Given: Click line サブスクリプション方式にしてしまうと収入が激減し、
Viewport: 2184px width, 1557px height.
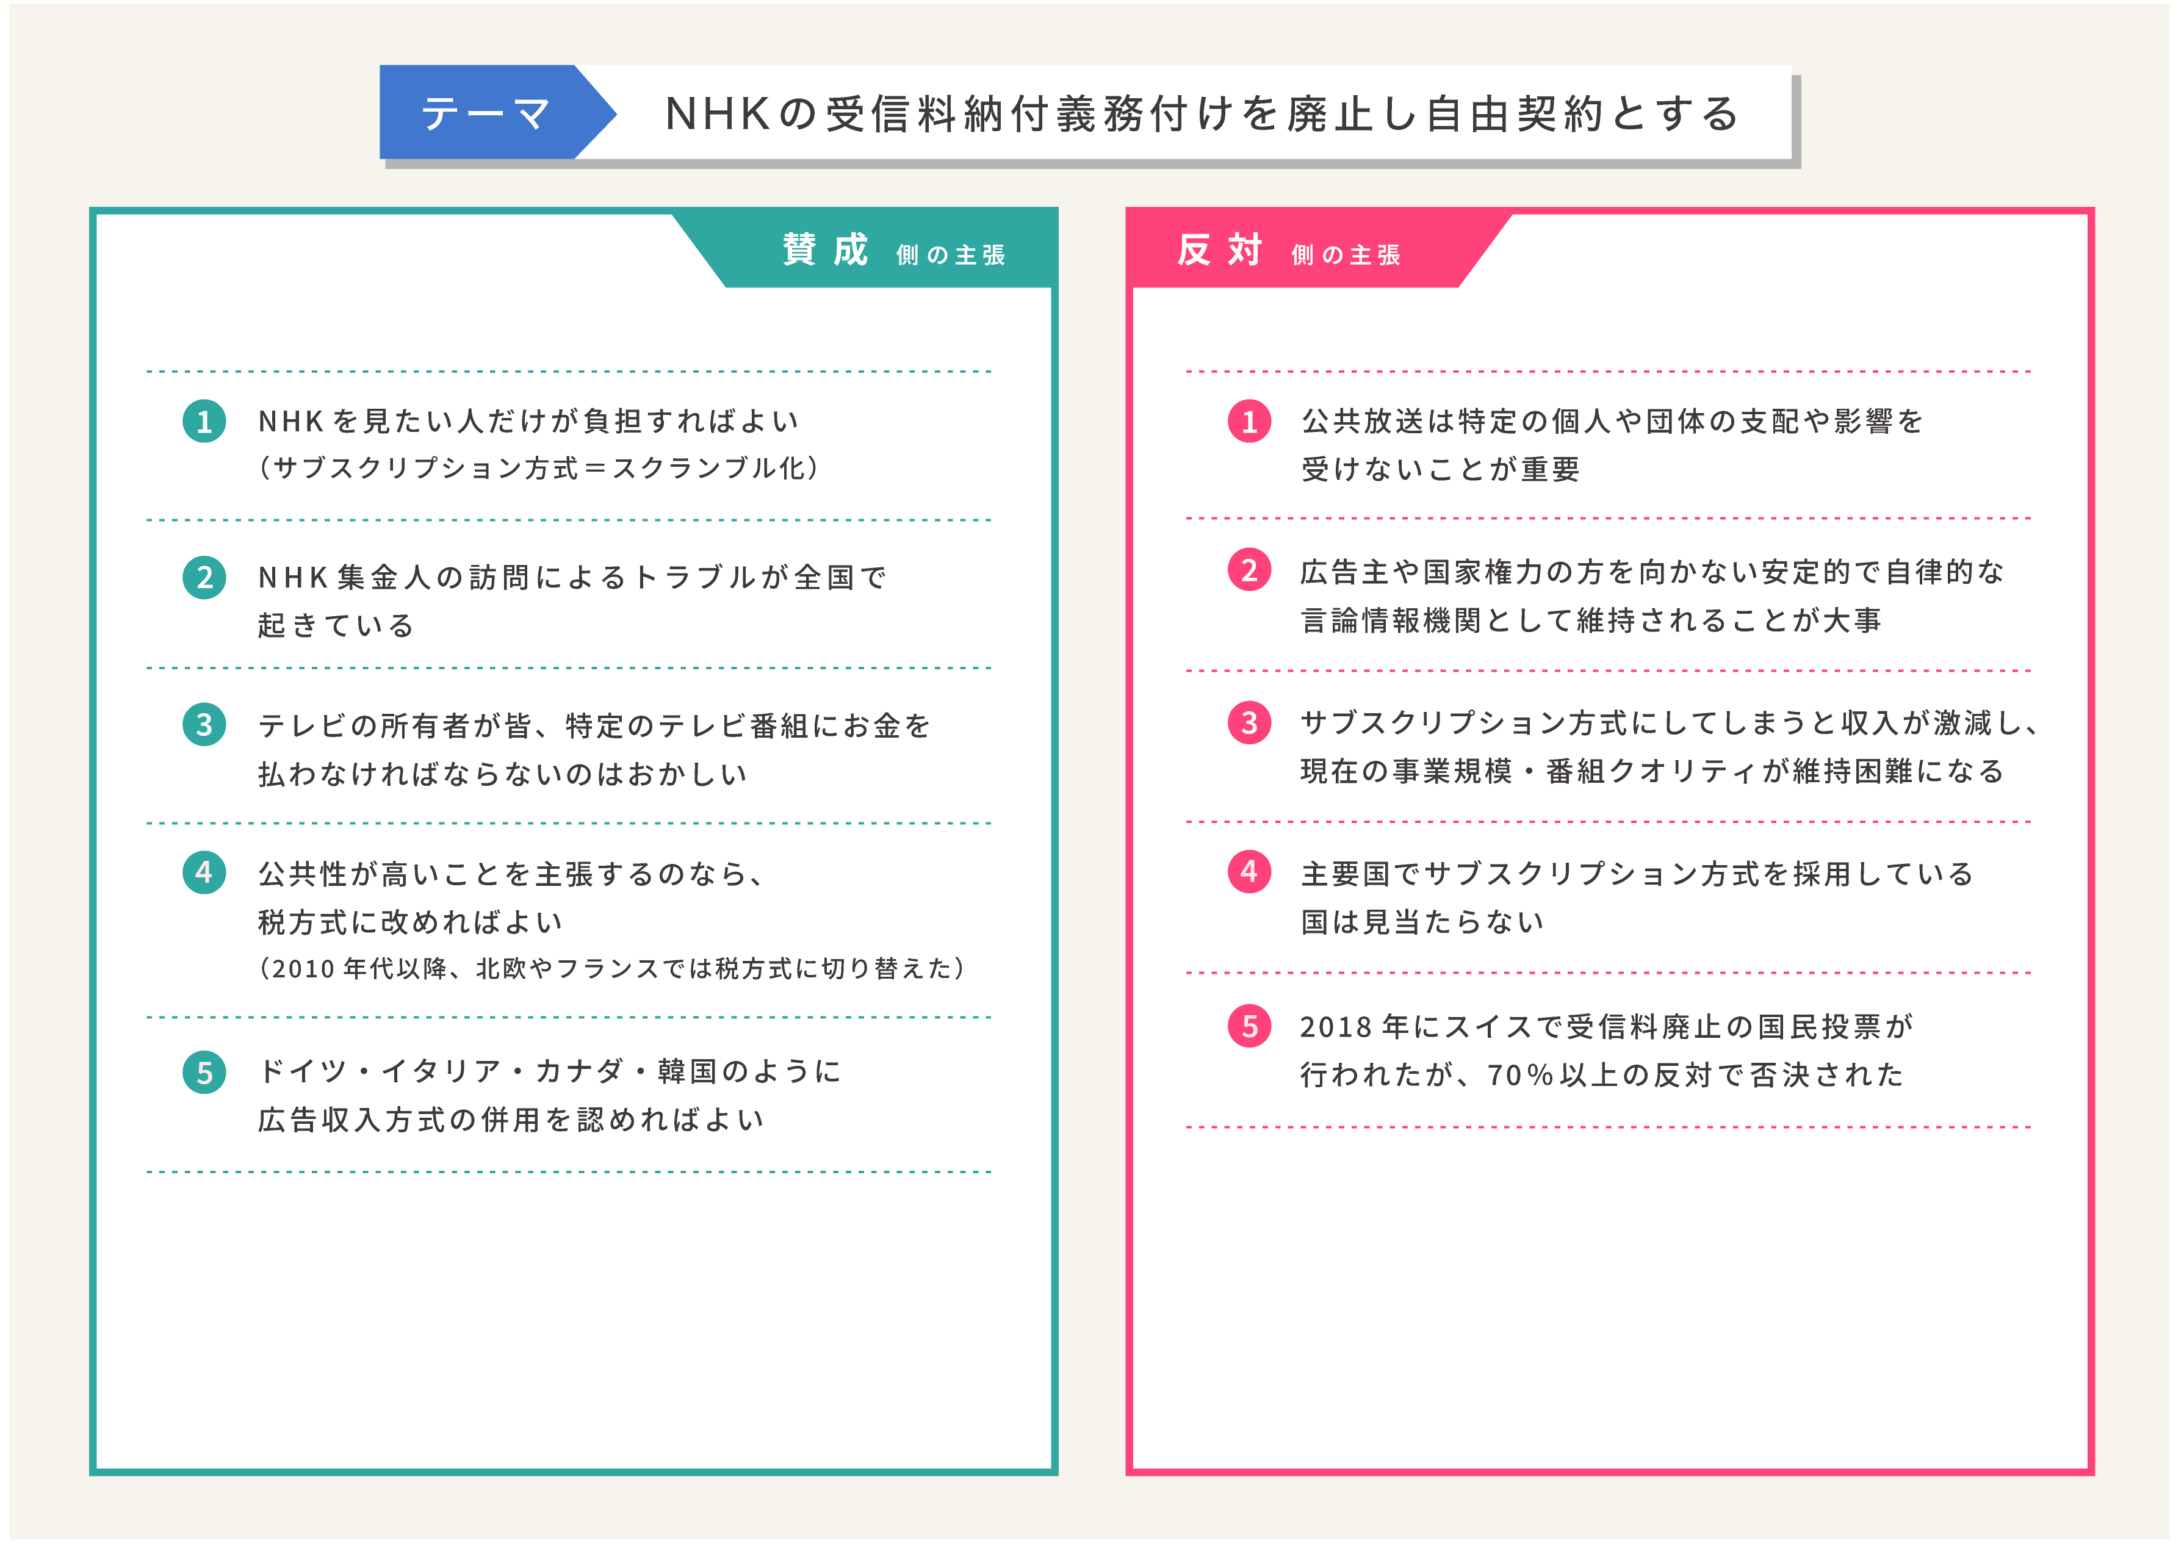Looking at the screenshot, I should point(1669,723).
